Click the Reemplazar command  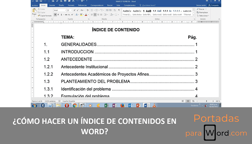202,12
